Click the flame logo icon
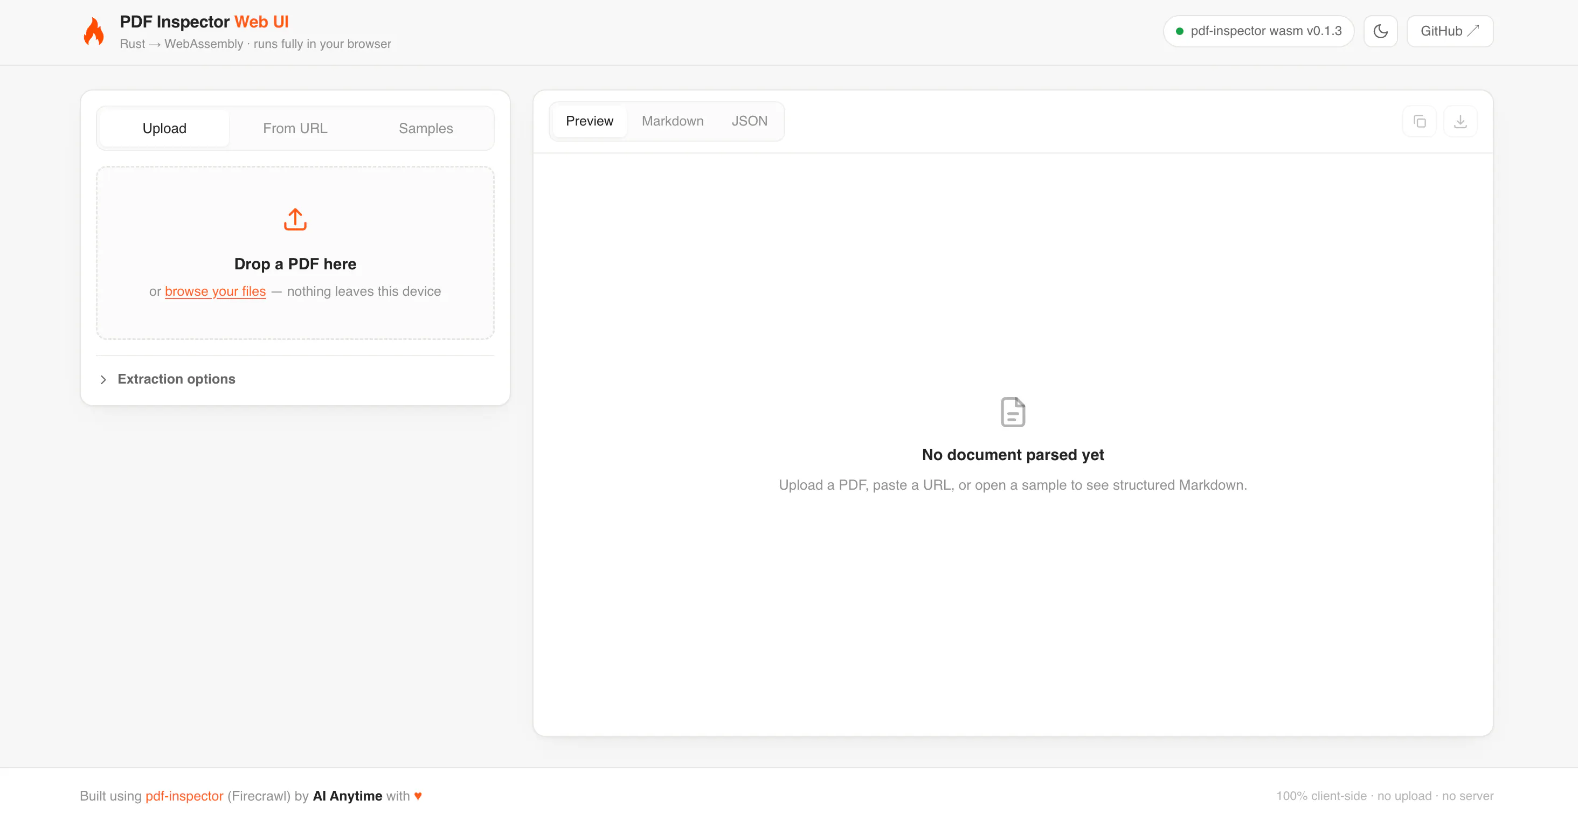Viewport: 1578px width, 821px height. coord(94,31)
